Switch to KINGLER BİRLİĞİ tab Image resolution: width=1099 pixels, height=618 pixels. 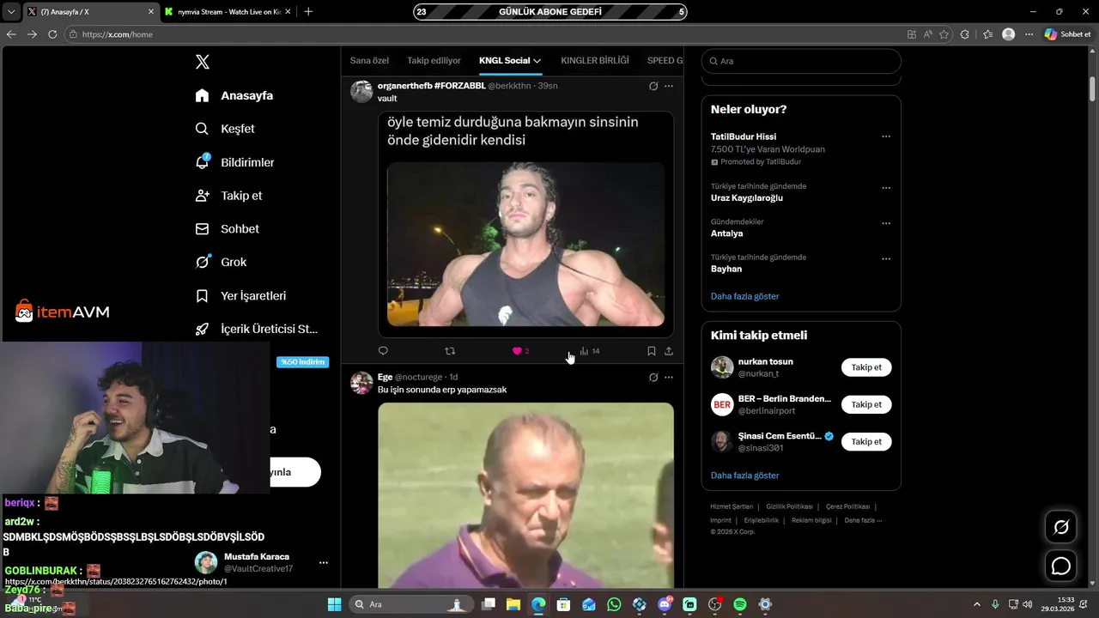pos(595,61)
